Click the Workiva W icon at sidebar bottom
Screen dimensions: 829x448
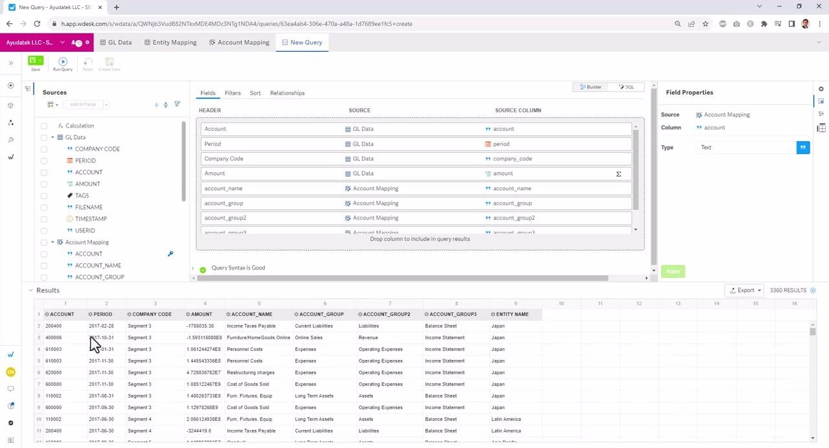point(11,354)
